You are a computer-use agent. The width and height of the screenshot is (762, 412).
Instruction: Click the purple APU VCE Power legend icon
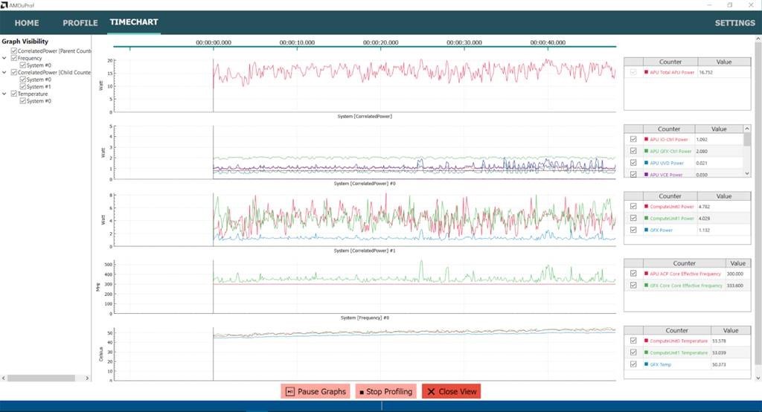click(x=647, y=175)
